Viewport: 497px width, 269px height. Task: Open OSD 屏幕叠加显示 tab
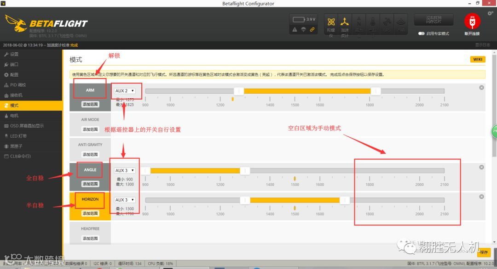[x=31, y=126]
